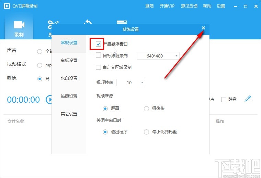Click the QVE屏幕录制 app logo icon
The width and height of the screenshot is (261, 178).
(x=7, y=6)
